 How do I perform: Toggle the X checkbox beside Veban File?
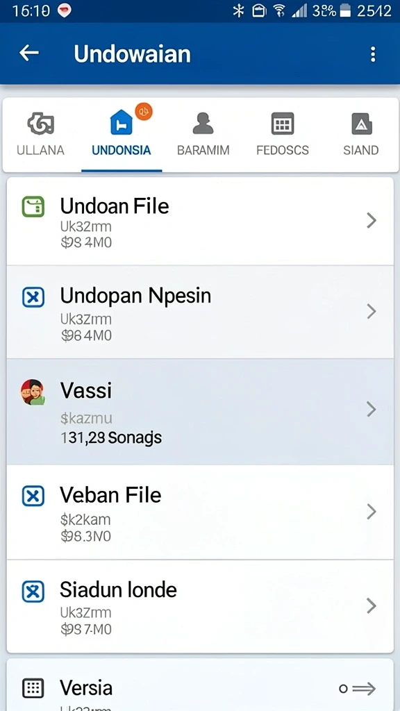point(33,496)
